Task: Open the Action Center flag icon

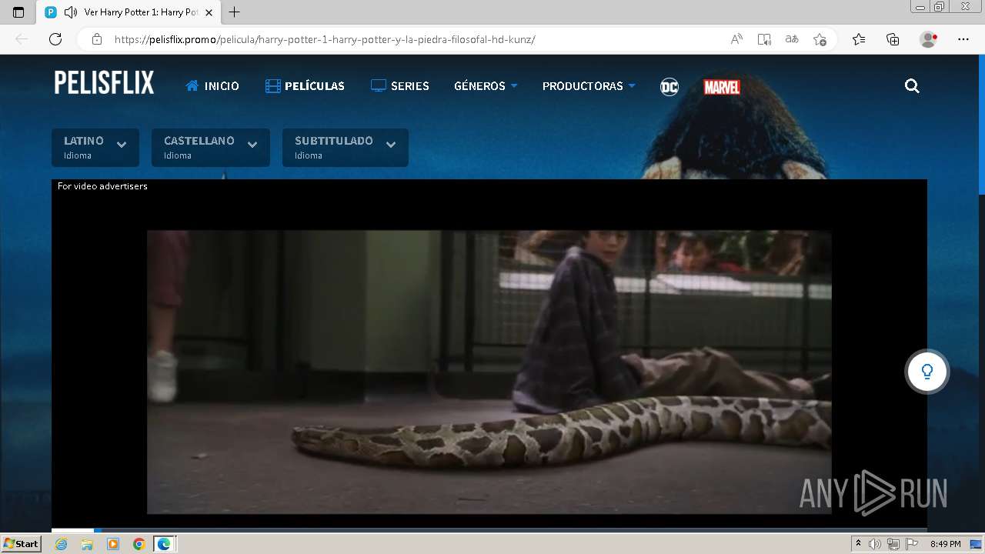Action: click(912, 544)
